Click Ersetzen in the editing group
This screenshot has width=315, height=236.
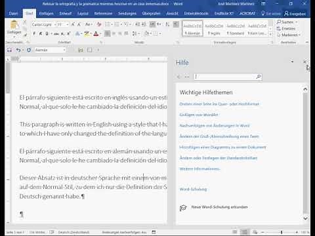point(286,28)
